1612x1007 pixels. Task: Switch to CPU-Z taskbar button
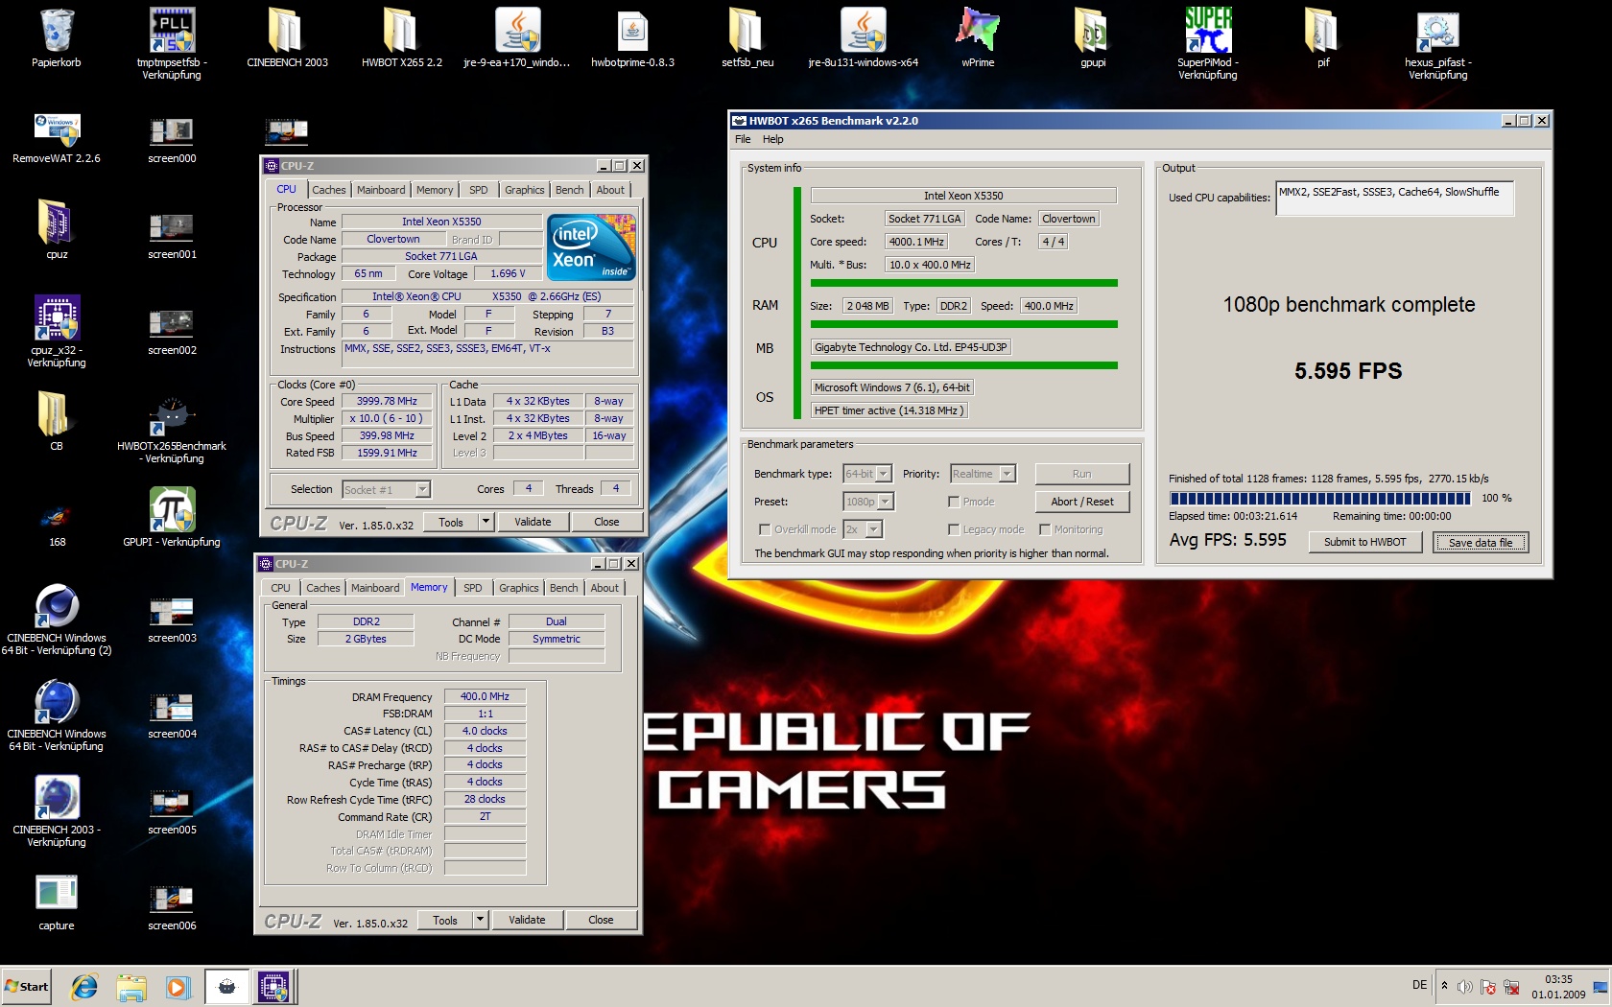click(273, 986)
